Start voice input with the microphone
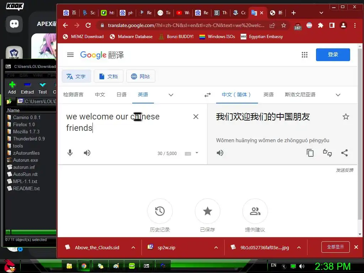This screenshot has height=273, width=364. pyautogui.click(x=70, y=153)
